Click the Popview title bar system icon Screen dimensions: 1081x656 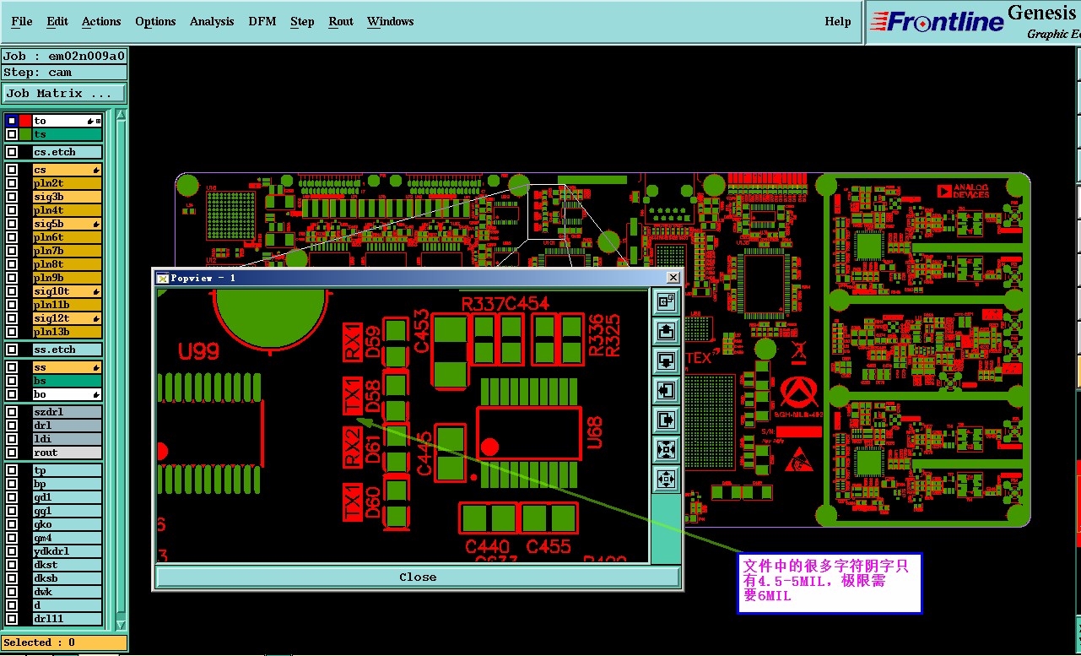(163, 278)
